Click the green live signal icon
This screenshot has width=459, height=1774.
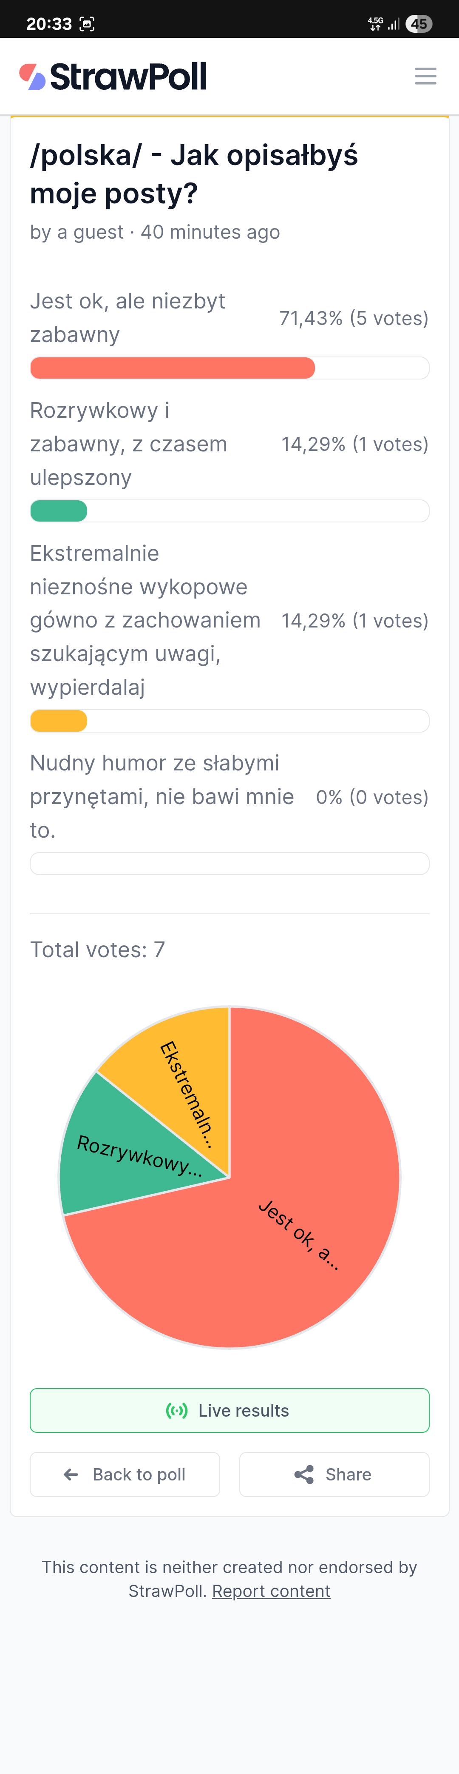[177, 1410]
